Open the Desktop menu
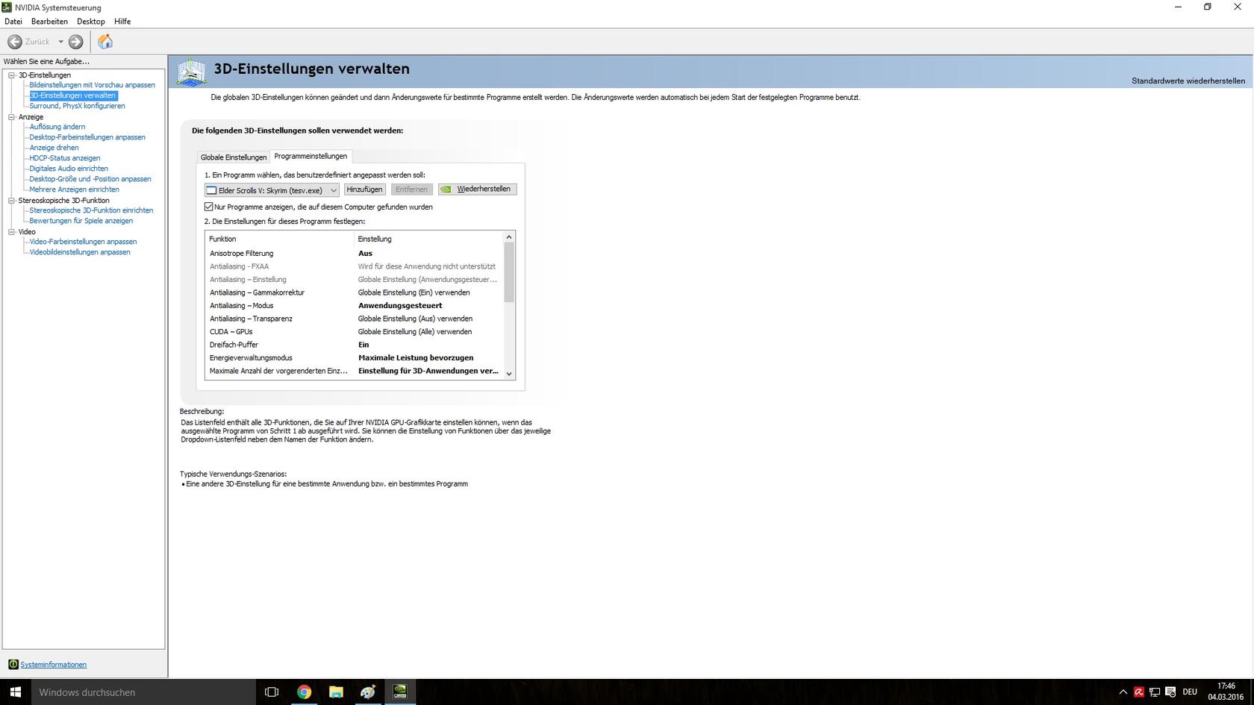1254x705 pixels. tap(91, 22)
